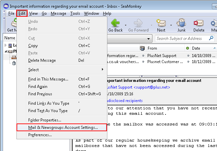Click the attachment column header icon

[142, 48]
